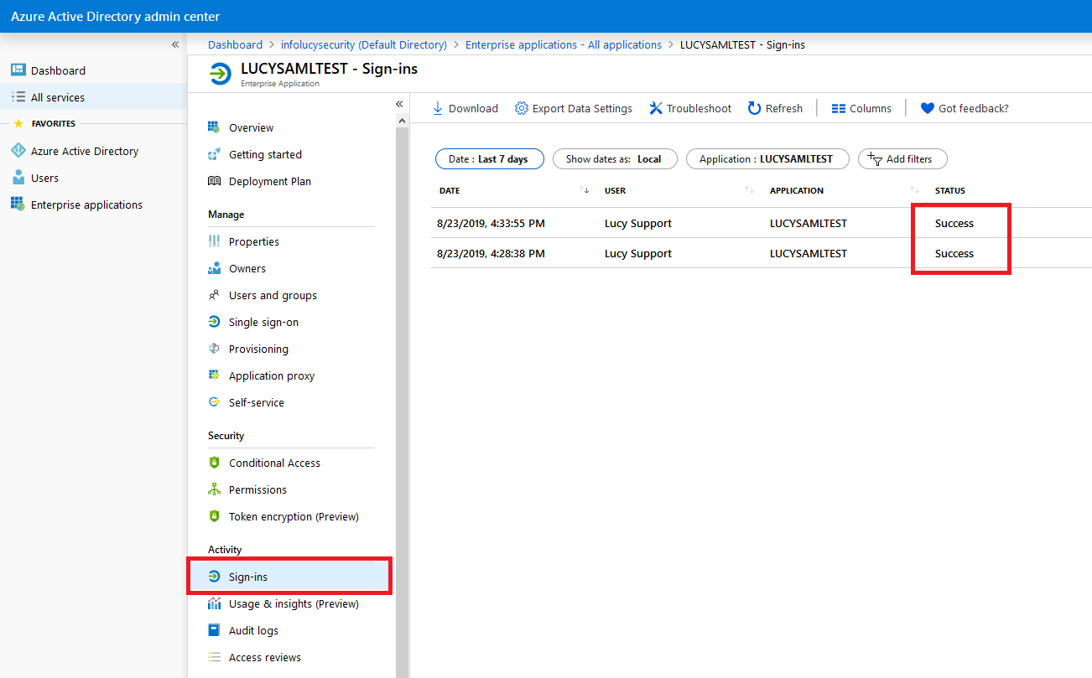1092x678 pixels.
Task: Sort sign-ins by the APPLICATION column arrows
Action: point(914,190)
